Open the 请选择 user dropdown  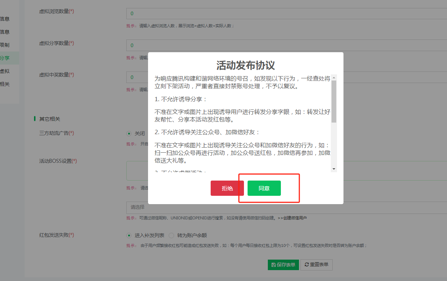tap(287, 207)
